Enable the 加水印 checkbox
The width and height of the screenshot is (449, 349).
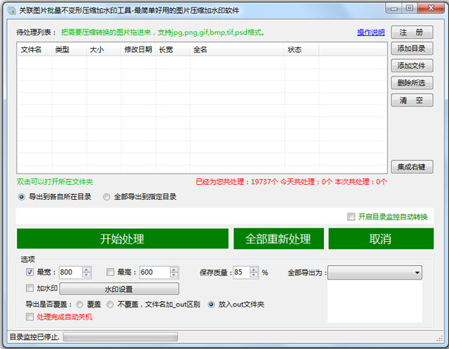click(x=30, y=288)
